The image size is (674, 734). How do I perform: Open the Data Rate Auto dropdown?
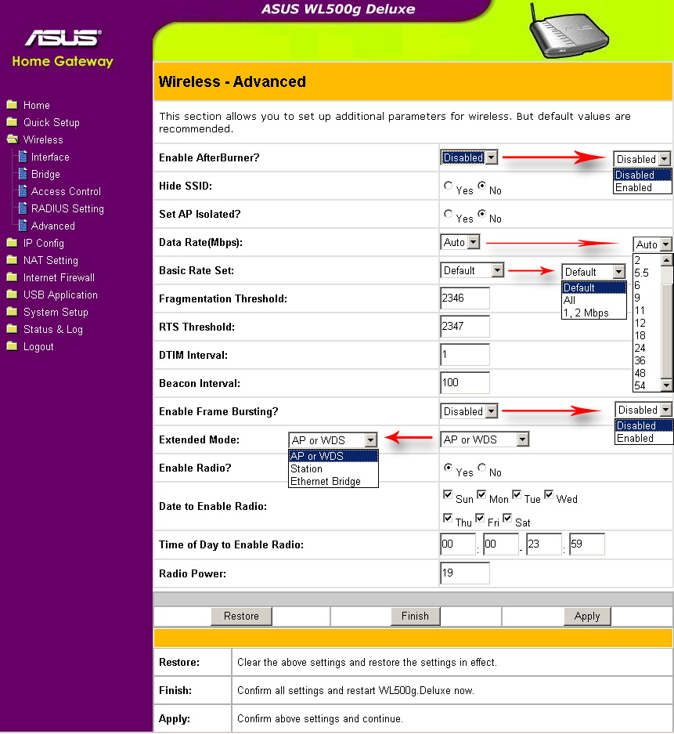tap(460, 242)
